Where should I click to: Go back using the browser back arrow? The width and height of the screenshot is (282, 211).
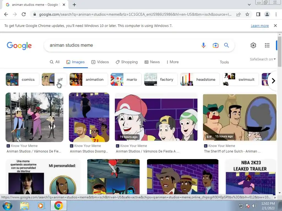6,14
